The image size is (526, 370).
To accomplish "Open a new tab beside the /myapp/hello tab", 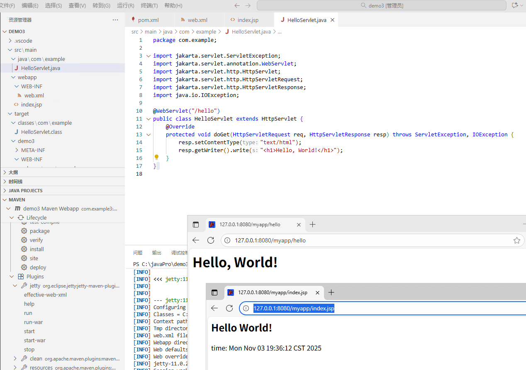I will pos(313,225).
